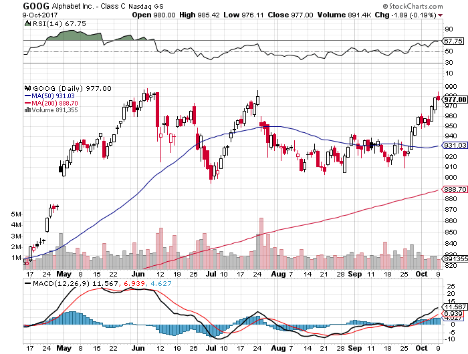Click the black line marker before MACD(12,26,9)
This screenshot has height=354, width=468.
click(28, 283)
